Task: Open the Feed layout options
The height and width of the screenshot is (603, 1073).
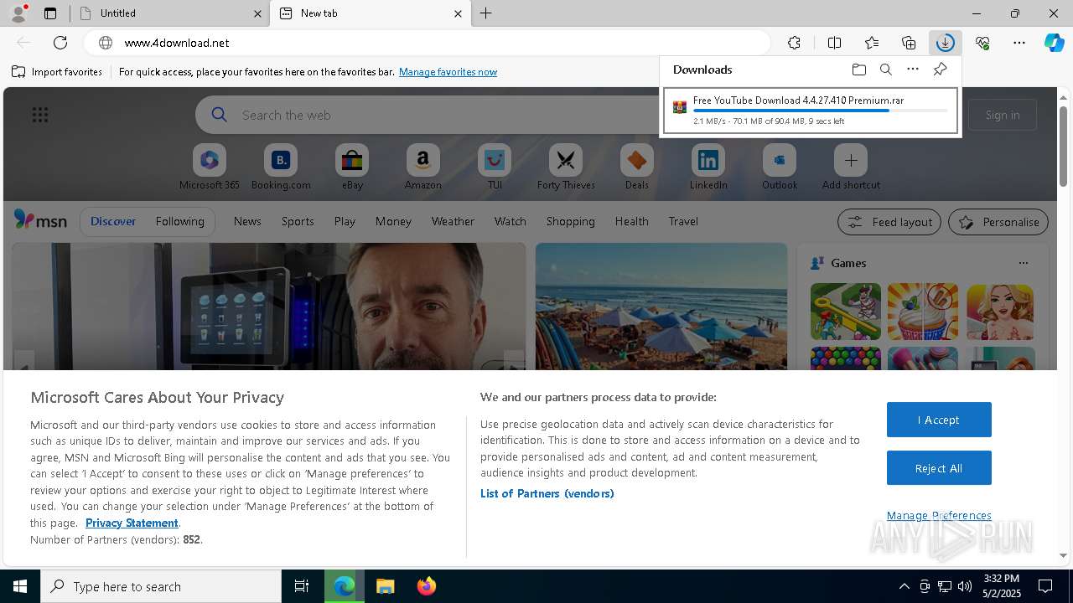Action: click(x=889, y=222)
